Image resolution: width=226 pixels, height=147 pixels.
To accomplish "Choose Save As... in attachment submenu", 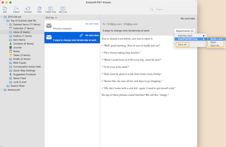I will [215, 45].
